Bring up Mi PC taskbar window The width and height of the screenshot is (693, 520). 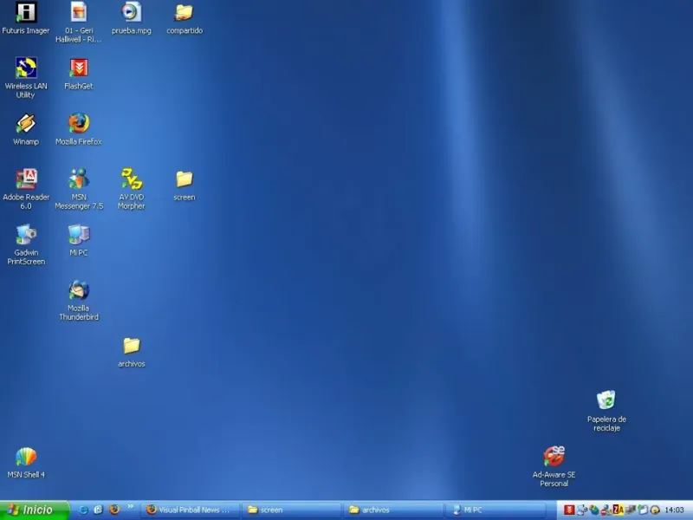(495, 510)
